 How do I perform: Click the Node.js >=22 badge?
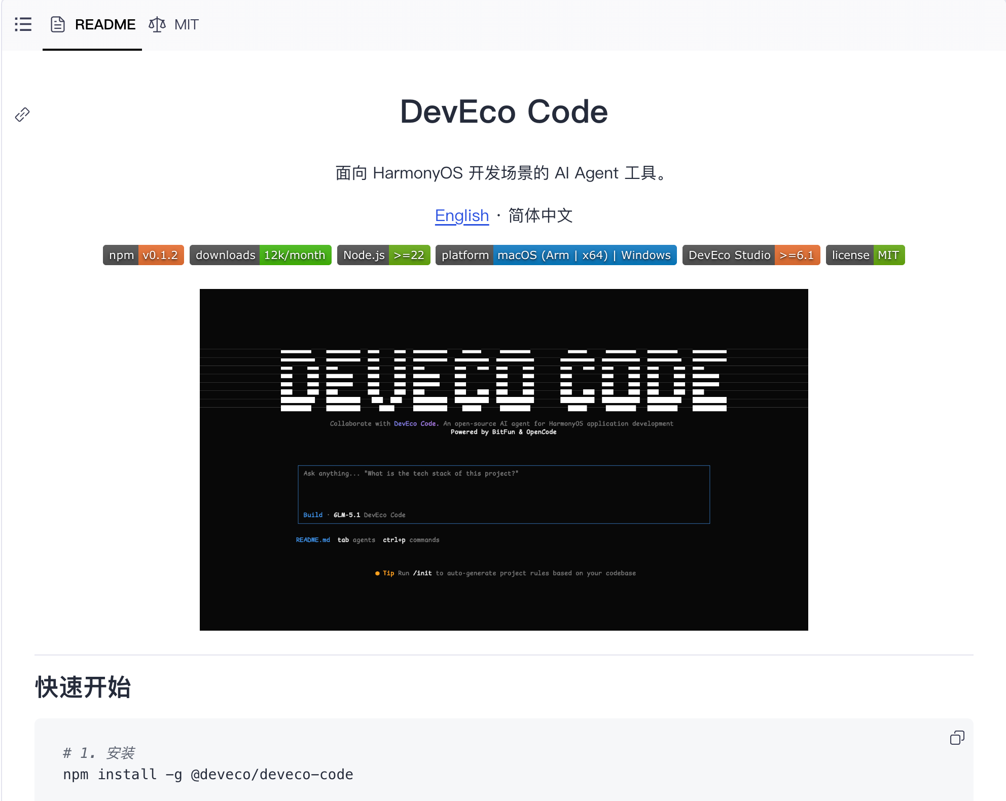point(384,255)
